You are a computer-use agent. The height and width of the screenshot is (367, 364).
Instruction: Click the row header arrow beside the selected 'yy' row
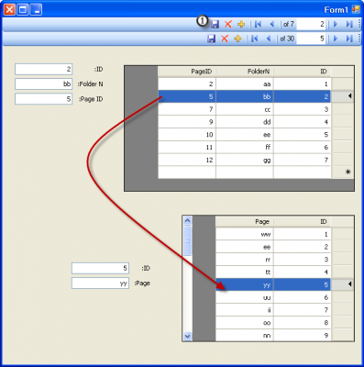click(x=342, y=284)
